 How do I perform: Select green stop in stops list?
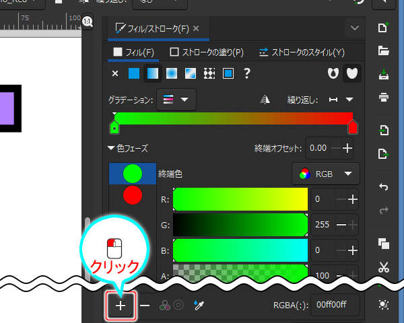pyautogui.click(x=133, y=174)
